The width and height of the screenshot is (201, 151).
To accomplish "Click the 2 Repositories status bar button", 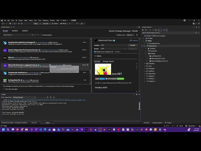I will point(191,126).
